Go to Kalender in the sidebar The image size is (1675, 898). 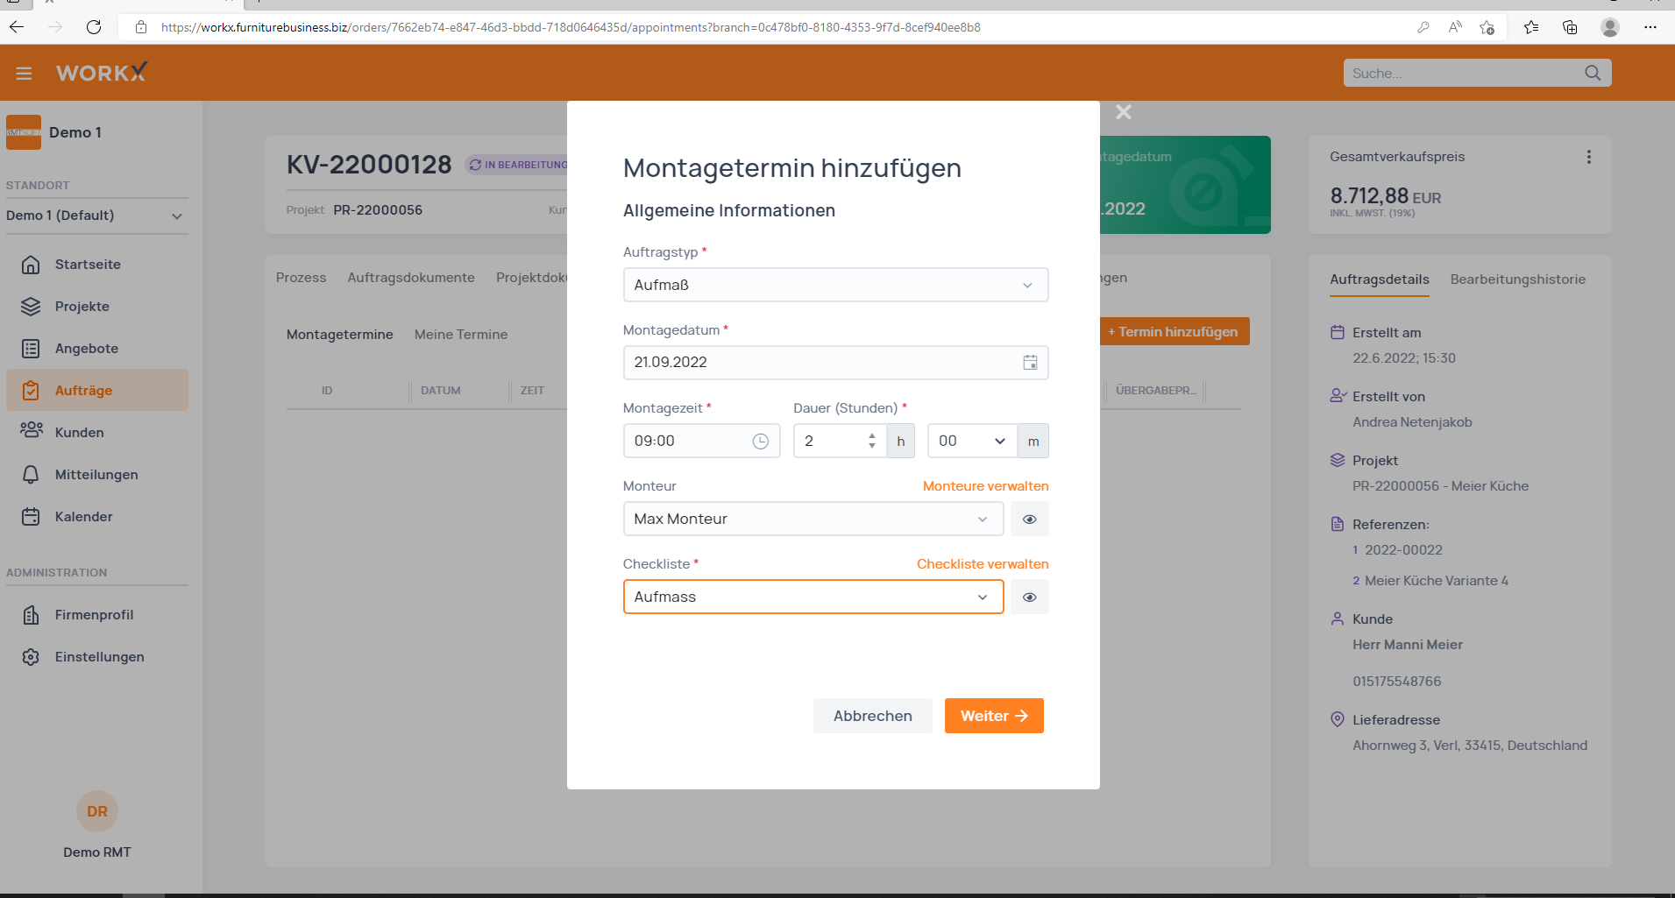coord(83,517)
